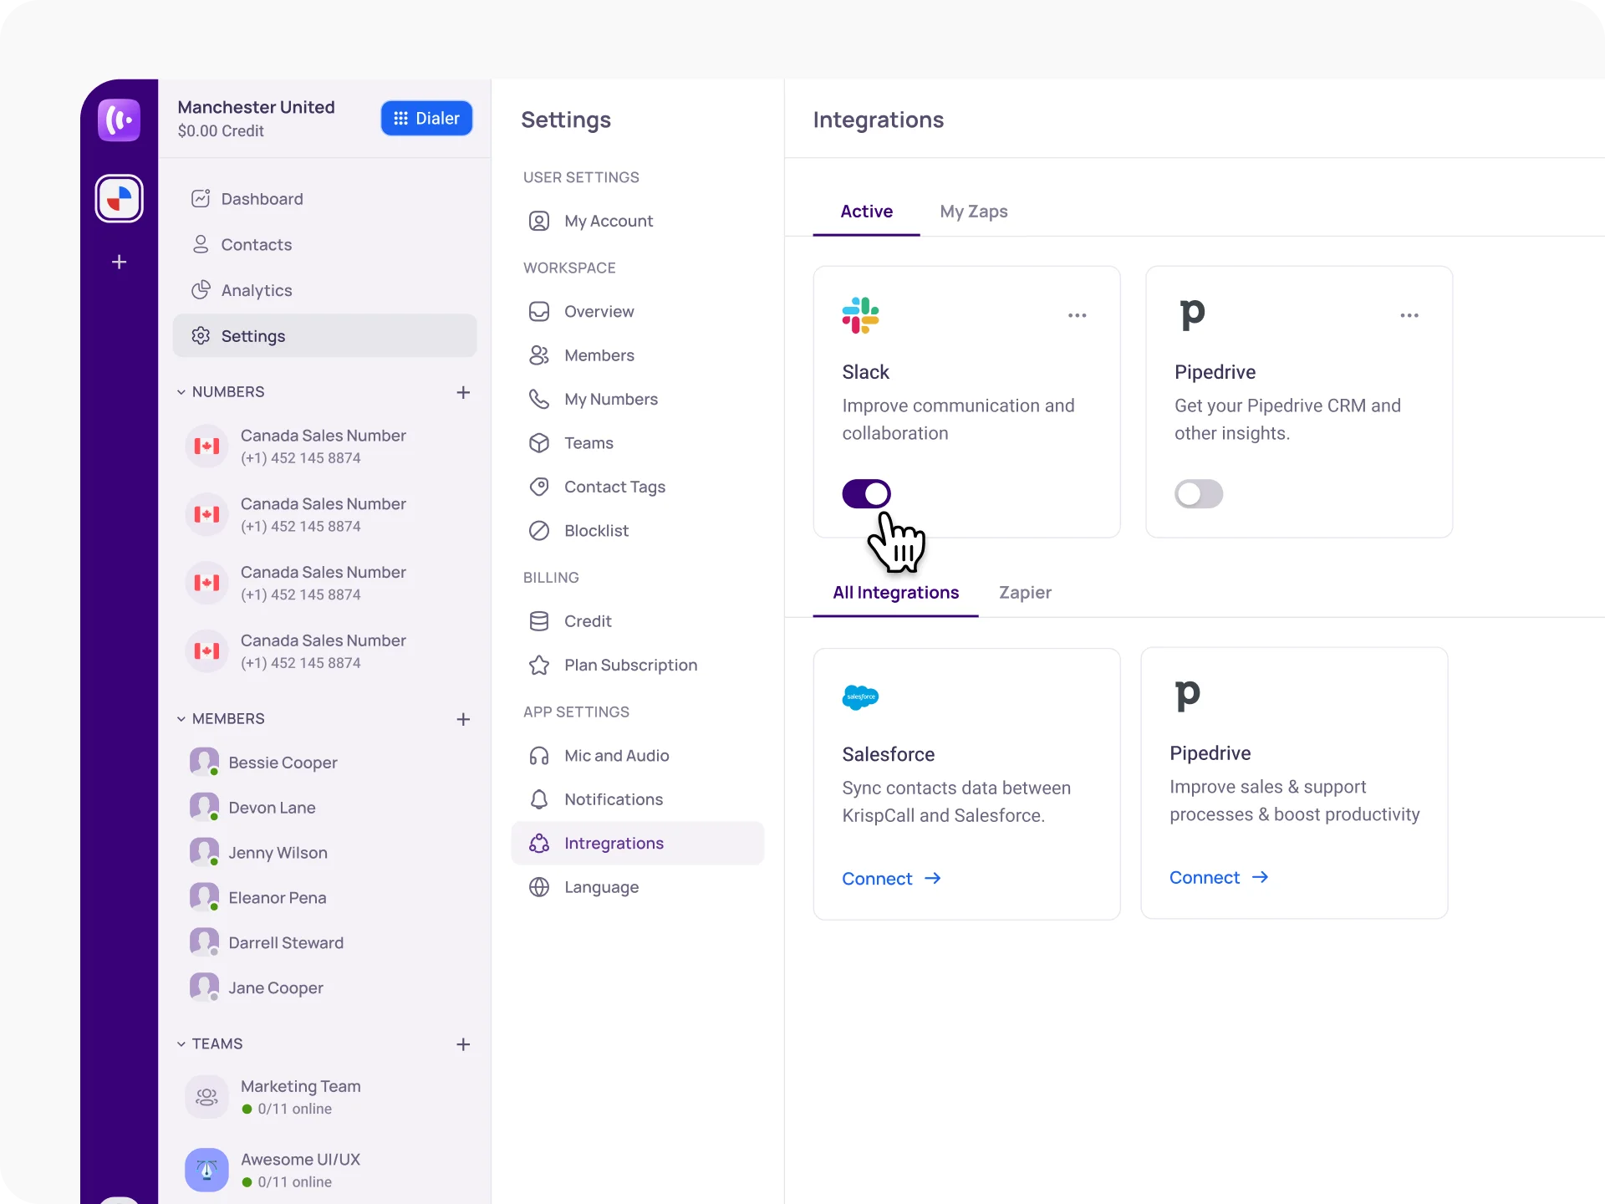Viewport: 1605px width, 1204px height.
Task: Click the $0.00 Credit balance text
Action: coord(221,131)
